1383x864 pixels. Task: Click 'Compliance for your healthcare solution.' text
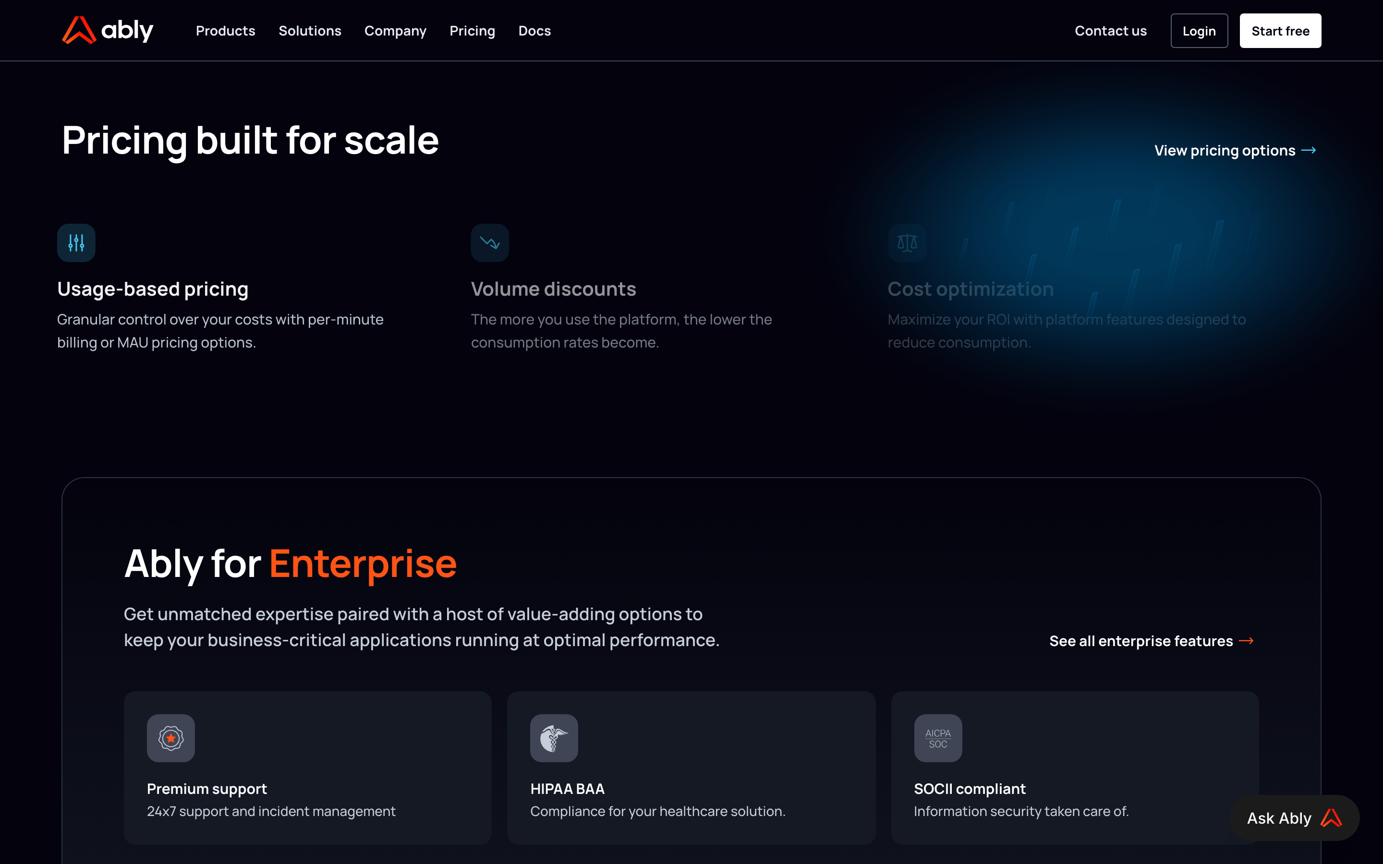(658, 811)
